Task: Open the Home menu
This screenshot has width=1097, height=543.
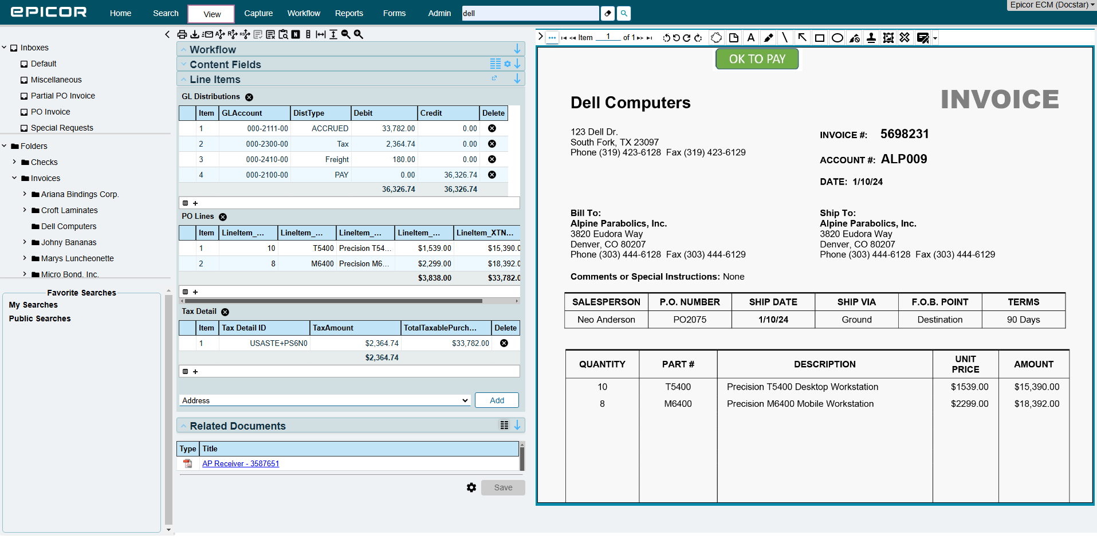Action: coord(120,13)
